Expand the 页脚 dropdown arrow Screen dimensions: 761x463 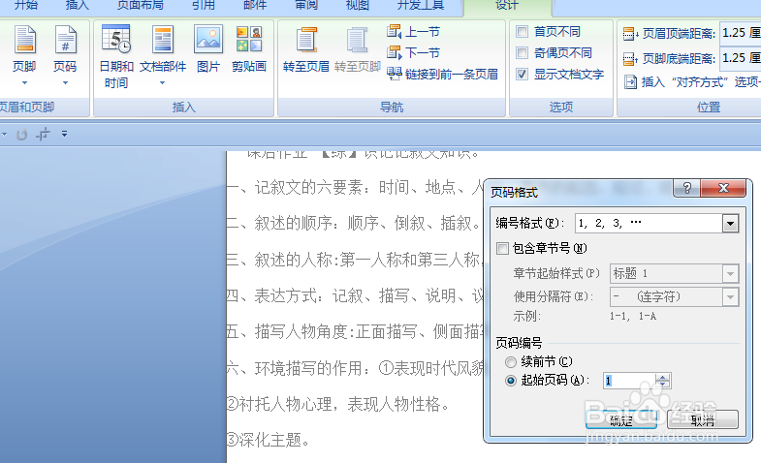[x=24, y=83]
